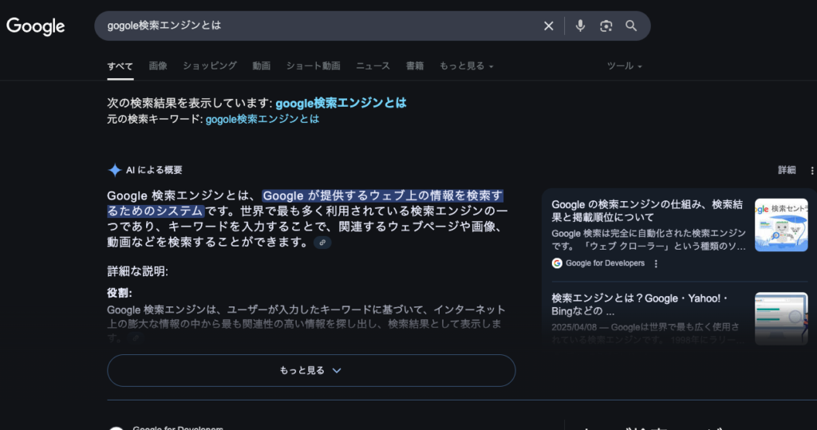
Task: Expand AI overview with もっと見る button
Action: (x=311, y=371)
